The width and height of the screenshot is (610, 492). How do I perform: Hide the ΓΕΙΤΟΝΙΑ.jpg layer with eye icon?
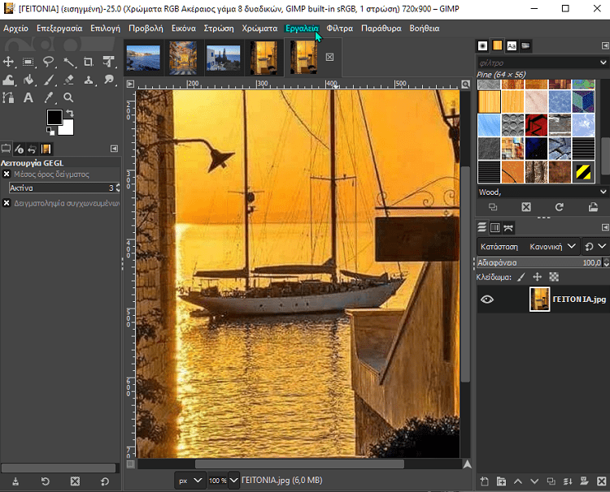pos(487,300)
